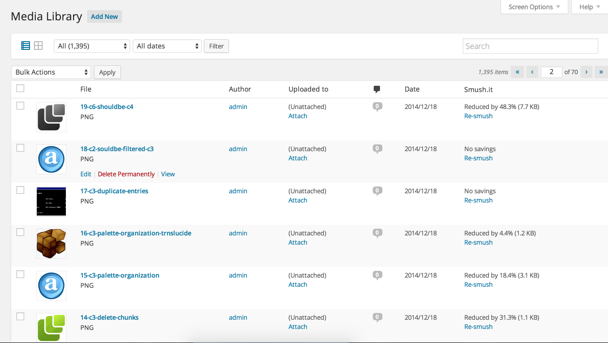Tick the checkbox for 17-c3-duplicate-entries
This screenshot has height=343, width=608.
20,190
